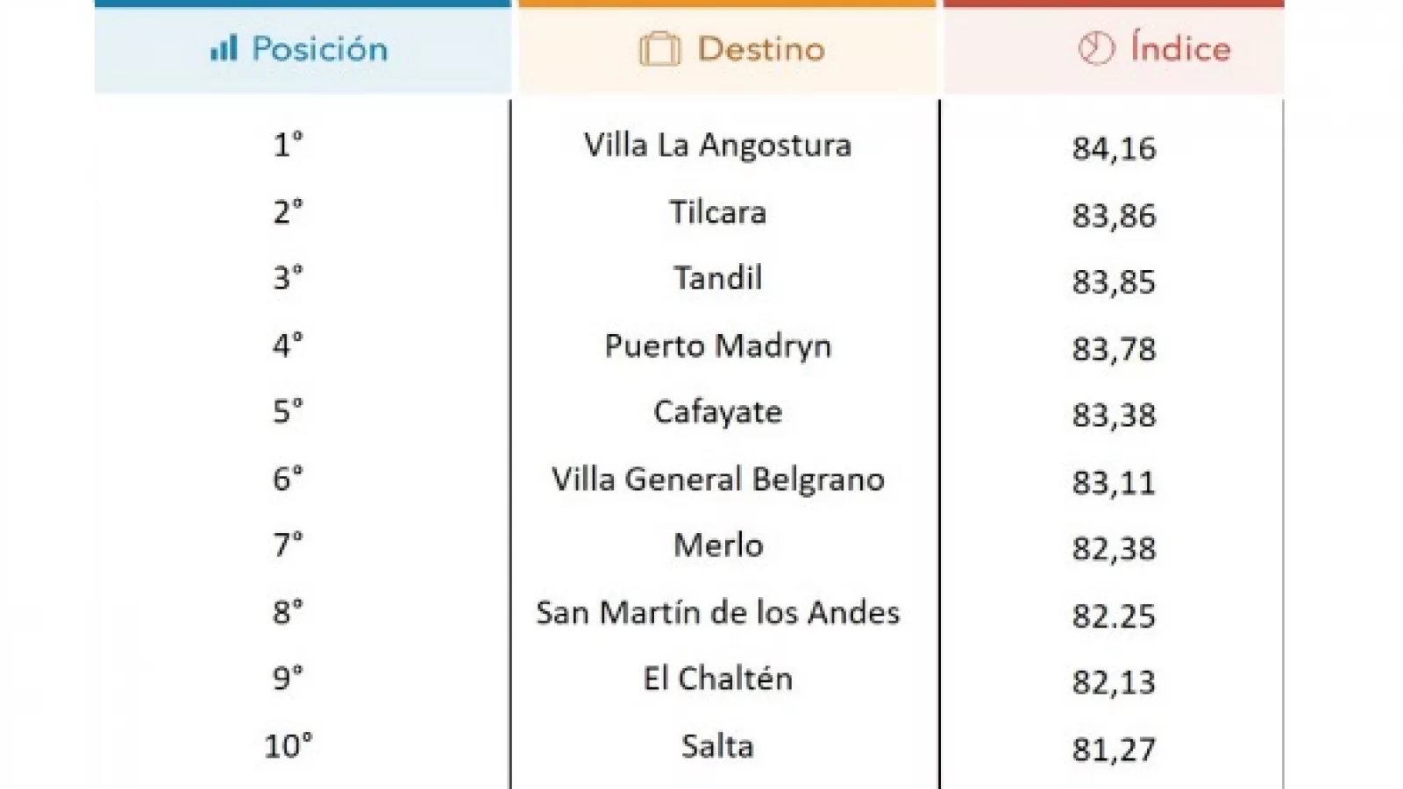The height and width of the screenshot is (789, 1403).
Task: Select the 1° position cell
Action: pos(288,145)
